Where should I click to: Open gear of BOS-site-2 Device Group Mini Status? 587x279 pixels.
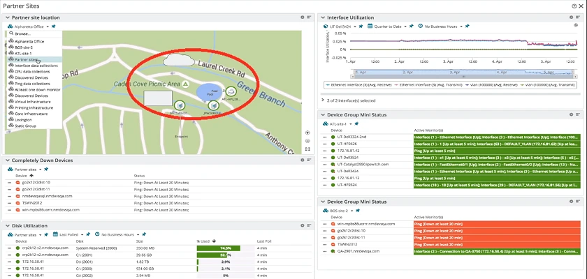point(572,202)
